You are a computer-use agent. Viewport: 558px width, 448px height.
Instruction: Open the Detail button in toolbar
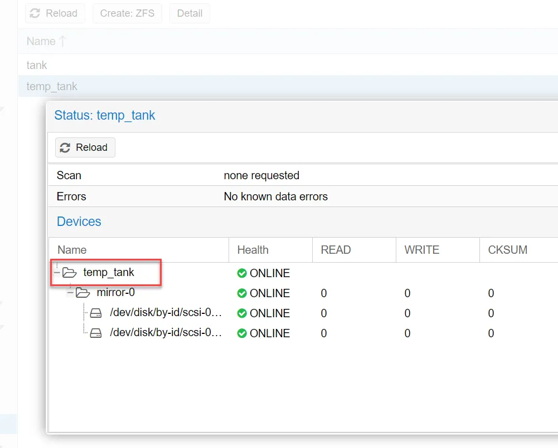(190, 13)
